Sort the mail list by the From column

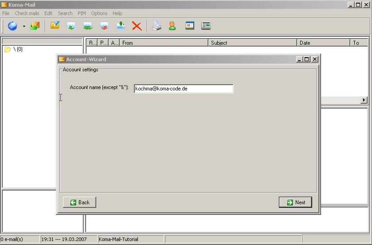coord(164,43)
